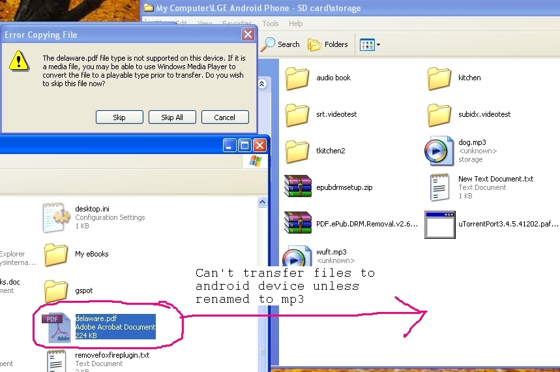The height and width of the screenshot is (372, 560).
Task: Click the Search magnifier toolbar icon
Action: (x=268, y=44)
